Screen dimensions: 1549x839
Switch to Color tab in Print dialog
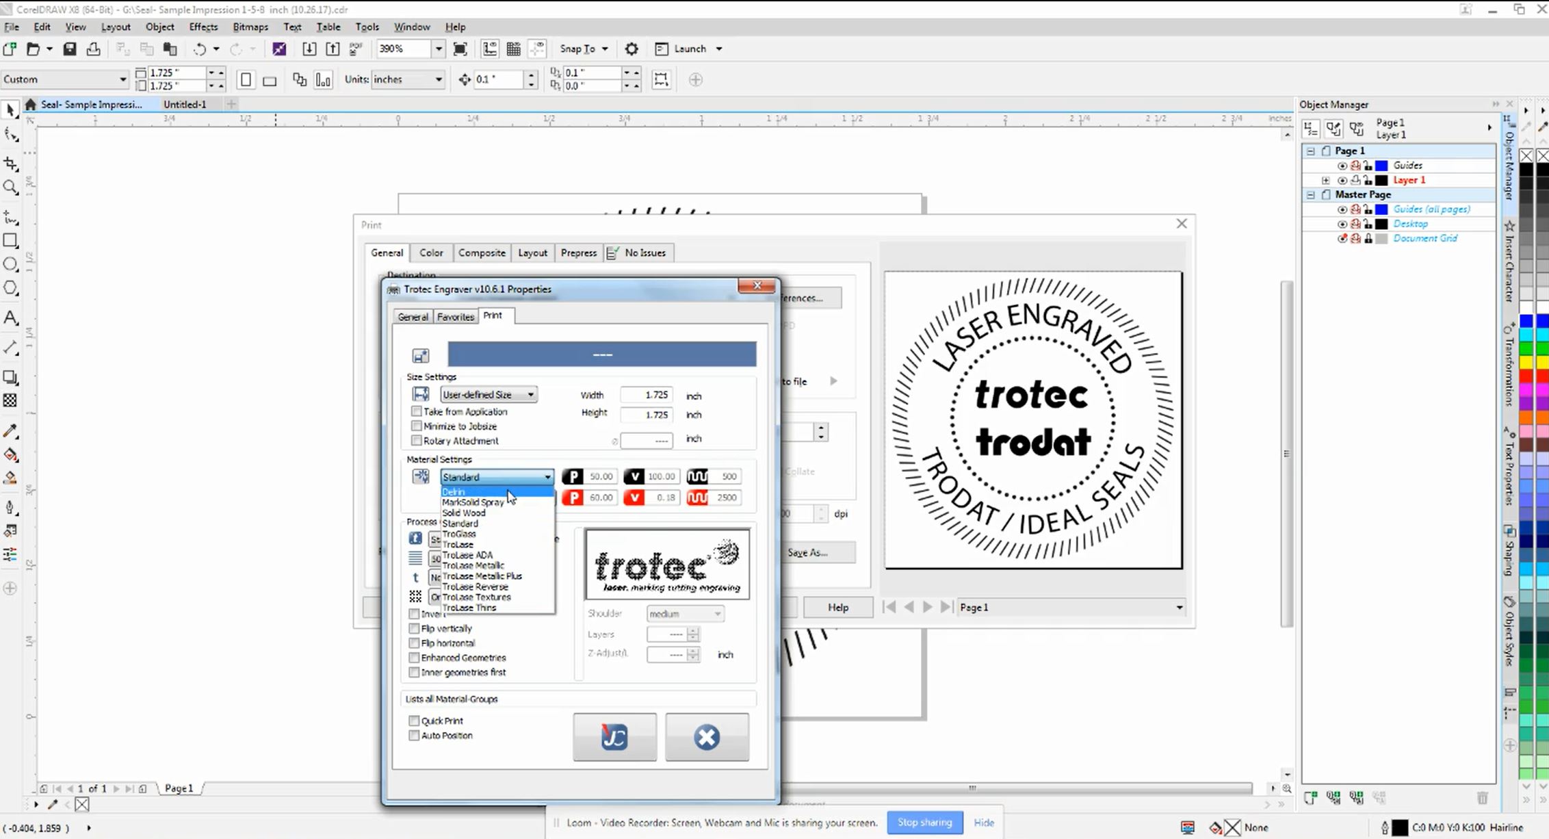click(x=431, y=253)
